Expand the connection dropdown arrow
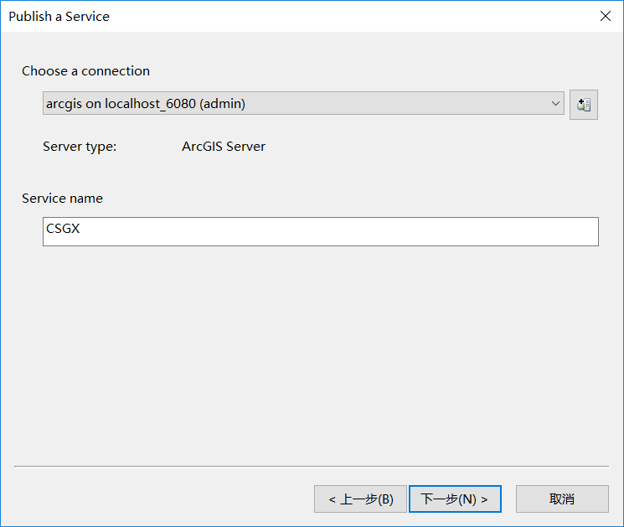Screen dimensions: 624x527 556,103
